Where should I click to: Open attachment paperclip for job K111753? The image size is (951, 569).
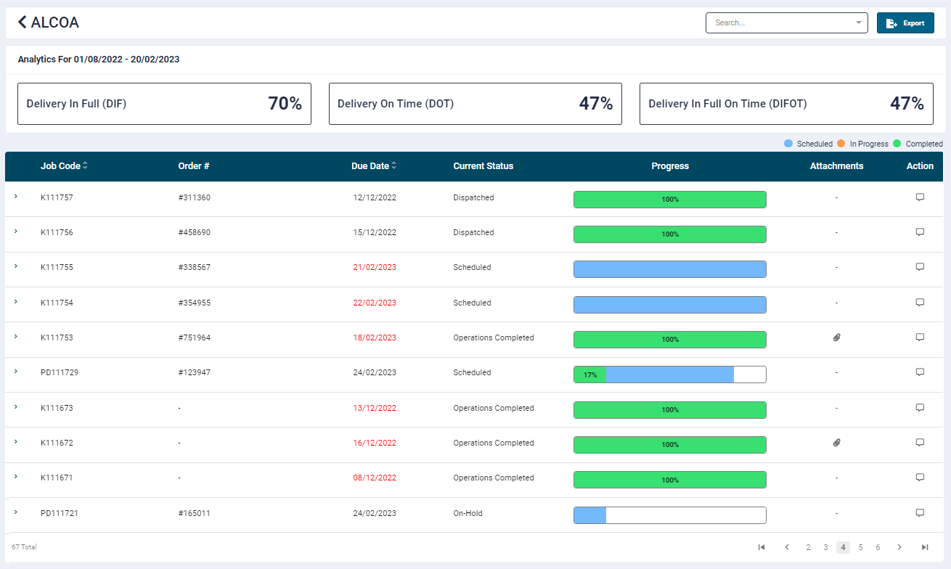pyautogui.click(x=836, y=337)
